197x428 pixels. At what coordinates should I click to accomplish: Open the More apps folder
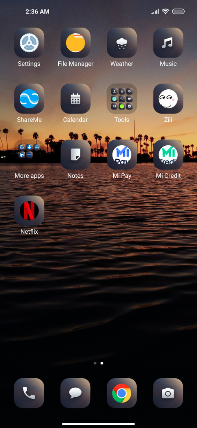click(x=29, y=154)
